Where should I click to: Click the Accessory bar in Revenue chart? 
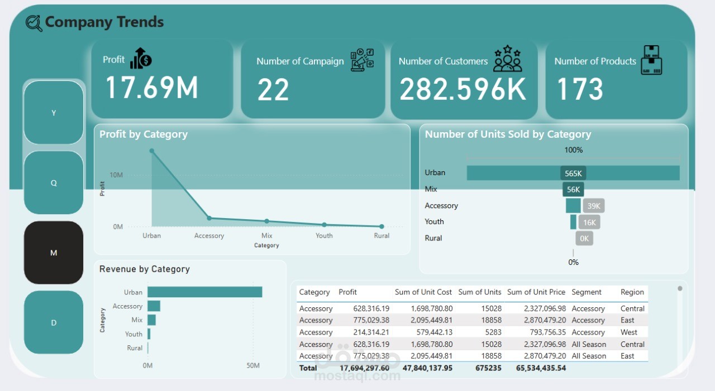pos(154,306)
